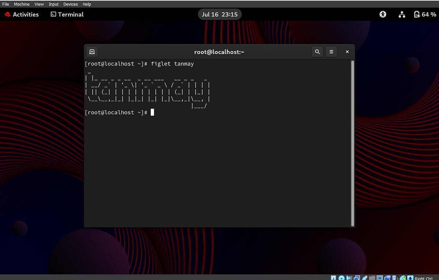
Task: Click the audio device icon in VM status bar
Action: [x=349, y=277]
